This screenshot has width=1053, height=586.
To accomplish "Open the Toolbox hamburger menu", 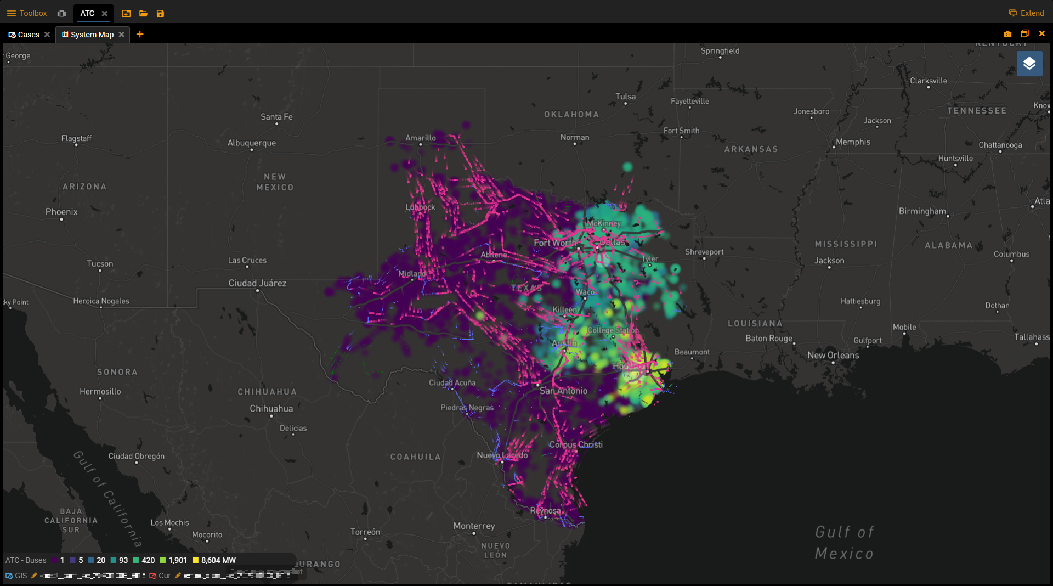I will point(11,13).
